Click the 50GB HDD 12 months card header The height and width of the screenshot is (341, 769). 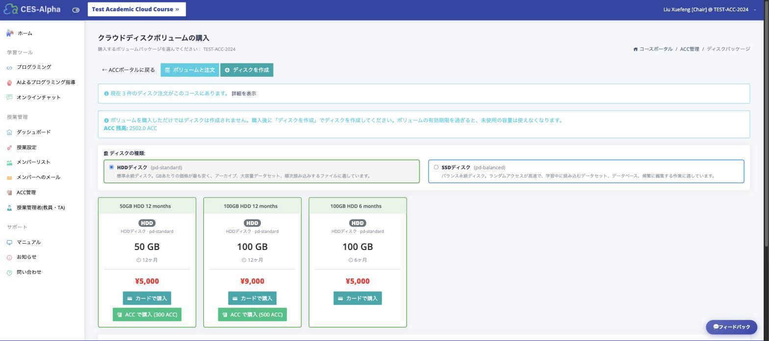[x=147, y=206]
